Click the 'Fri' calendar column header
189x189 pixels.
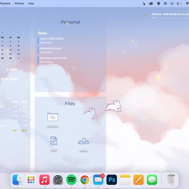coord(10,37)
